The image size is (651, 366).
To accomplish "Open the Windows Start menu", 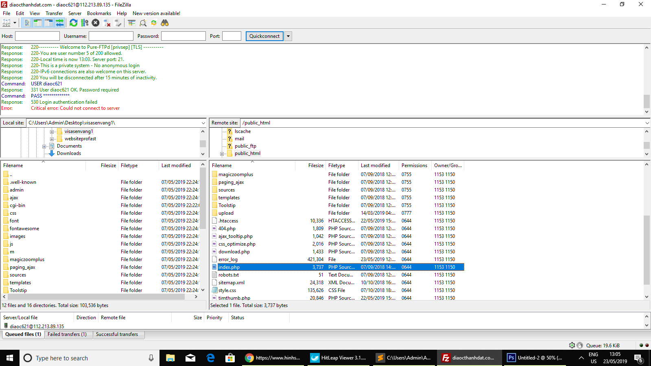I will point(10,358).
